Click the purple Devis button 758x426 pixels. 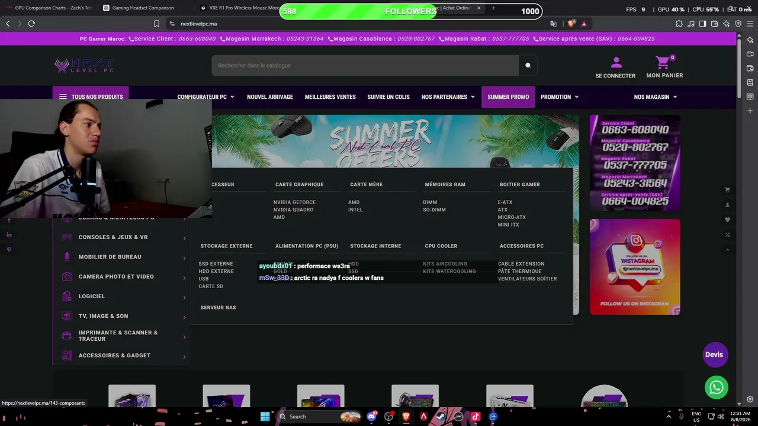pyautogui.click(x=714, y=354)
